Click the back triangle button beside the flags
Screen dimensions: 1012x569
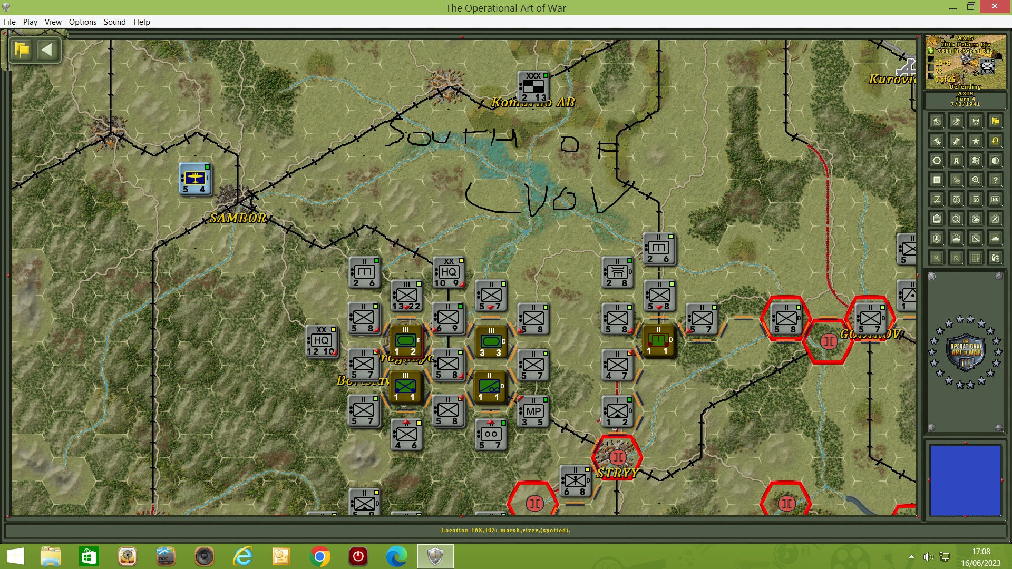click(48, 50)
